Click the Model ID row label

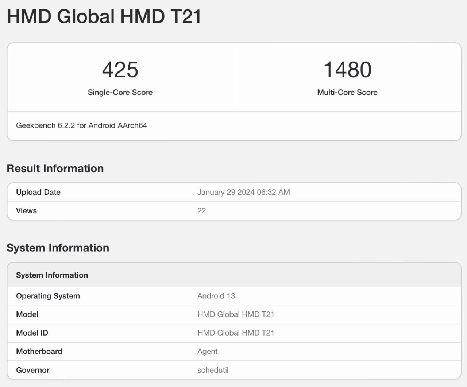coord(32,333)
